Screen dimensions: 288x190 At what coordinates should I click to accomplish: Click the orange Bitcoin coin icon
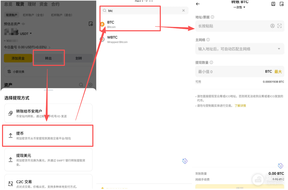(x=102, y=24)
